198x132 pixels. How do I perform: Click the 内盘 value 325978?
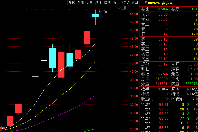(192, 84)
